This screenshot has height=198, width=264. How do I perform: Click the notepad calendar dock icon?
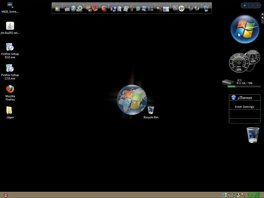pos(126,9)
